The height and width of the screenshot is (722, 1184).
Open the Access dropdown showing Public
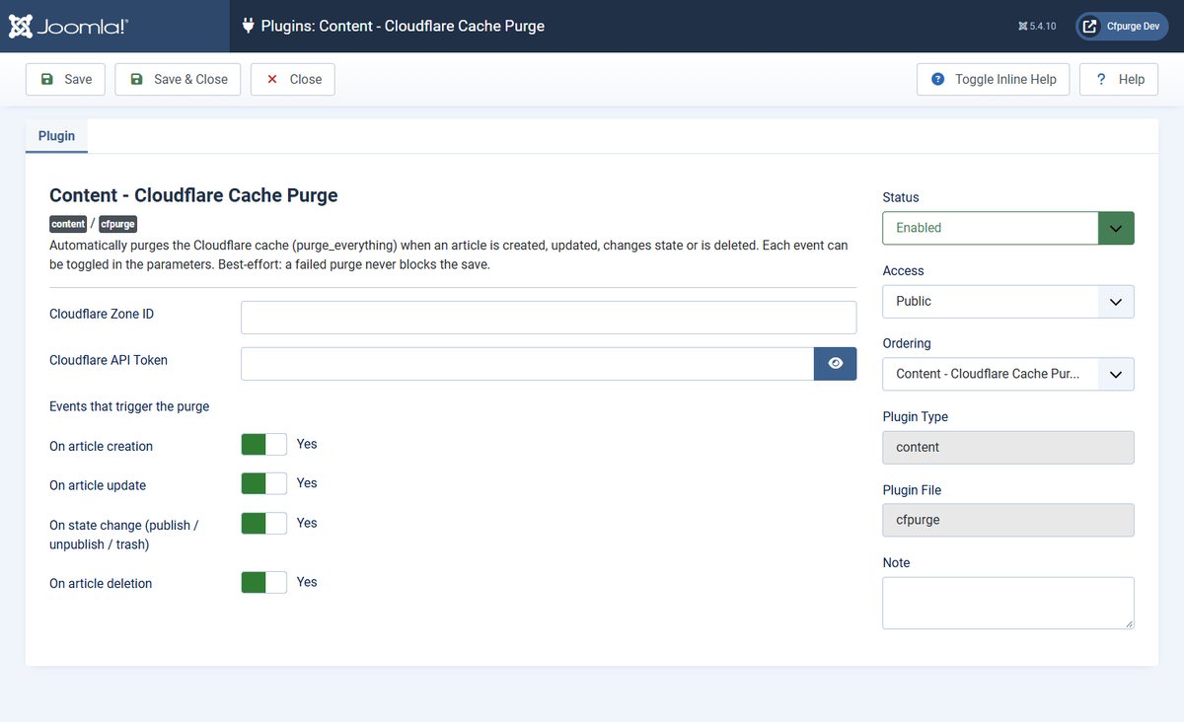pos(1008,301)
